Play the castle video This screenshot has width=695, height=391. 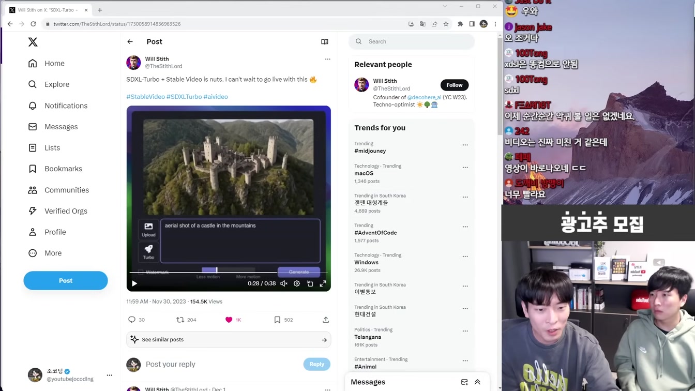pos(134,283)
